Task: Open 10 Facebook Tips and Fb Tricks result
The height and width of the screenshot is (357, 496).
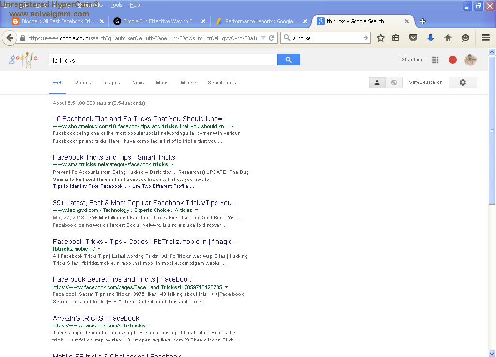Action: pos(138,119)
